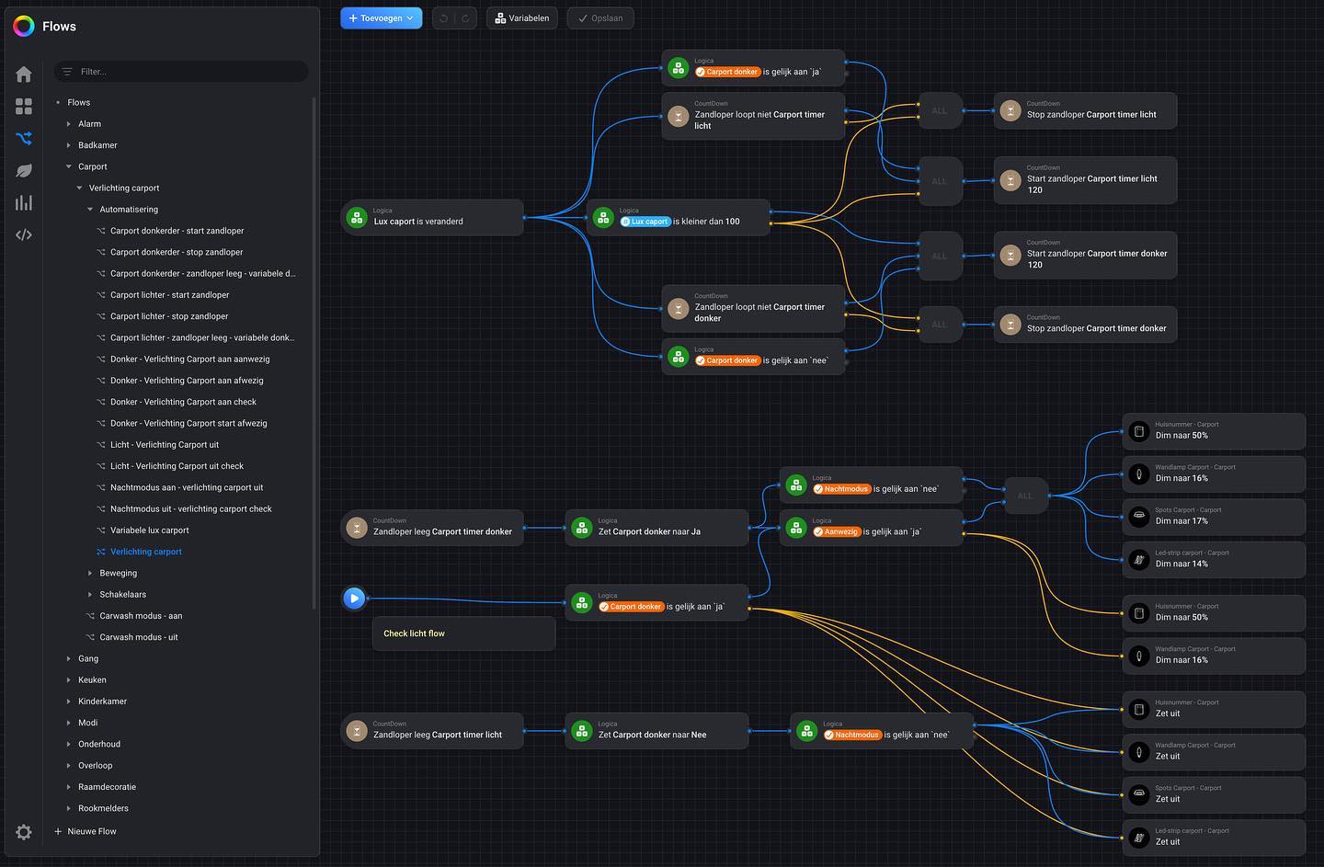This screenshot has width=1324, height=867.
Task: Open the Toevoegen dropdown
Action: 382,18
